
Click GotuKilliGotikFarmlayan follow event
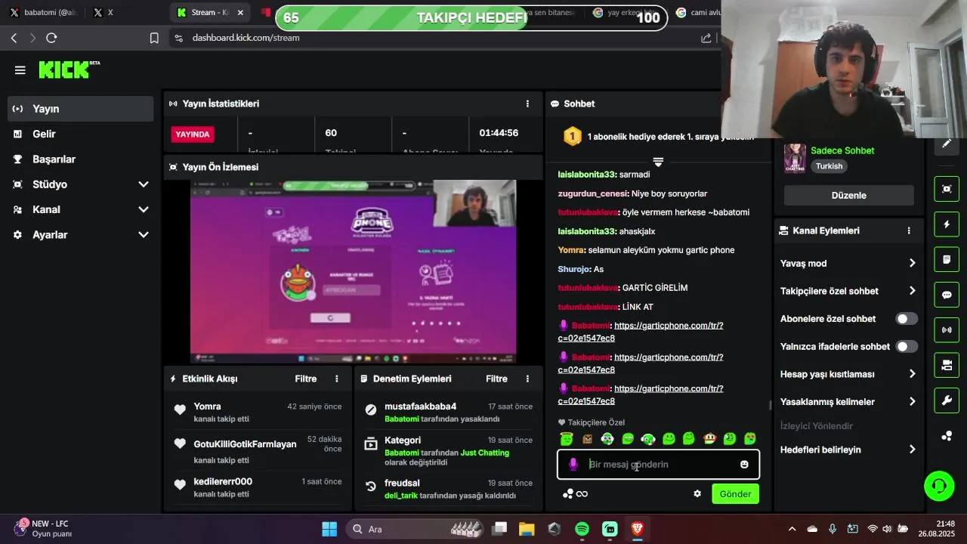tap(245, 444)
